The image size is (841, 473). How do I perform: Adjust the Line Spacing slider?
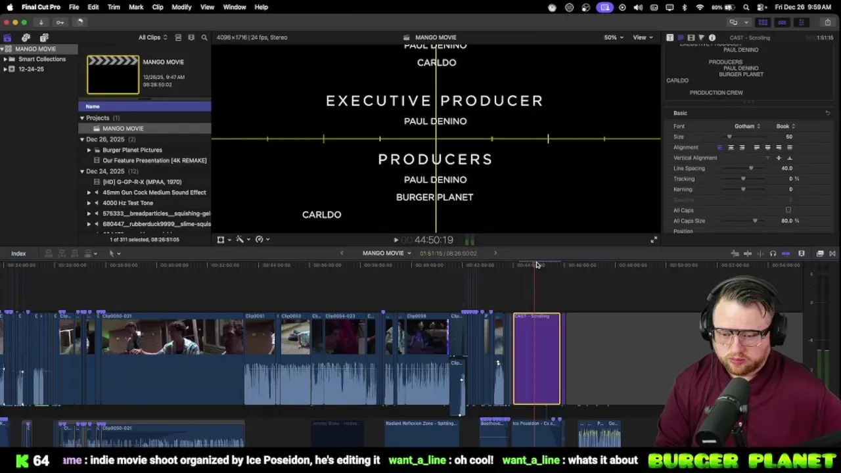click(751, 168)
